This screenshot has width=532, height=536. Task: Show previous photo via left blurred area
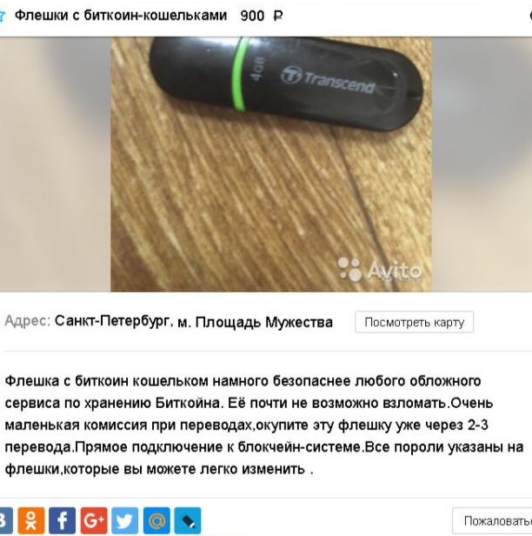tap(55, 164)
